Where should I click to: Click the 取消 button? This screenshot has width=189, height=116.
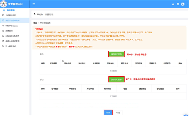[x=118, y=113]
